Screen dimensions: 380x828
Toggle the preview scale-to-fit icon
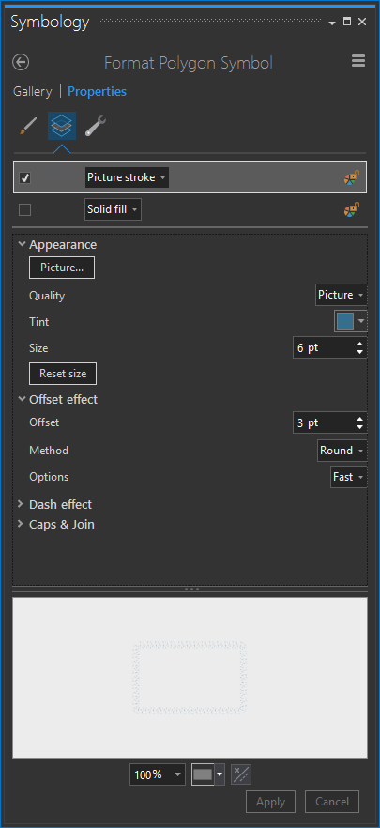241,774
